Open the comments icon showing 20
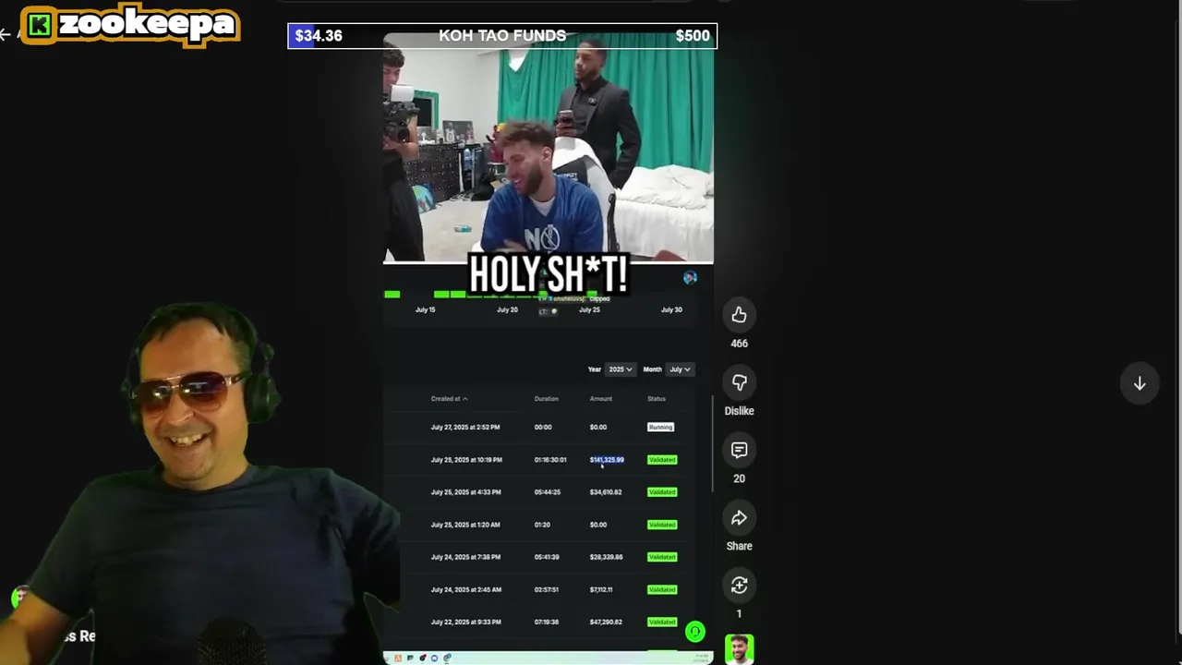This screenshot has height=665, width=1182. (739, 451)
